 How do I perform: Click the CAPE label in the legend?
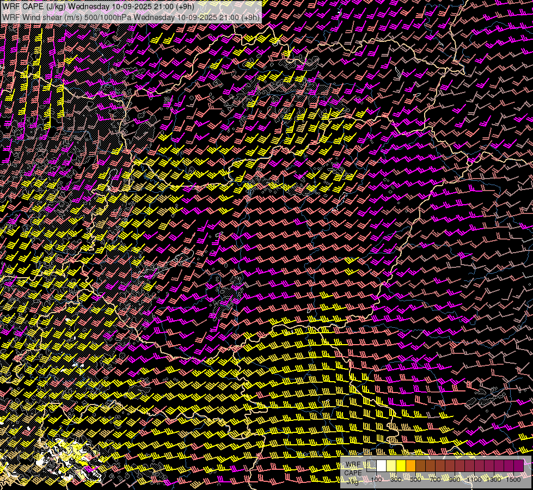(353, 473)
